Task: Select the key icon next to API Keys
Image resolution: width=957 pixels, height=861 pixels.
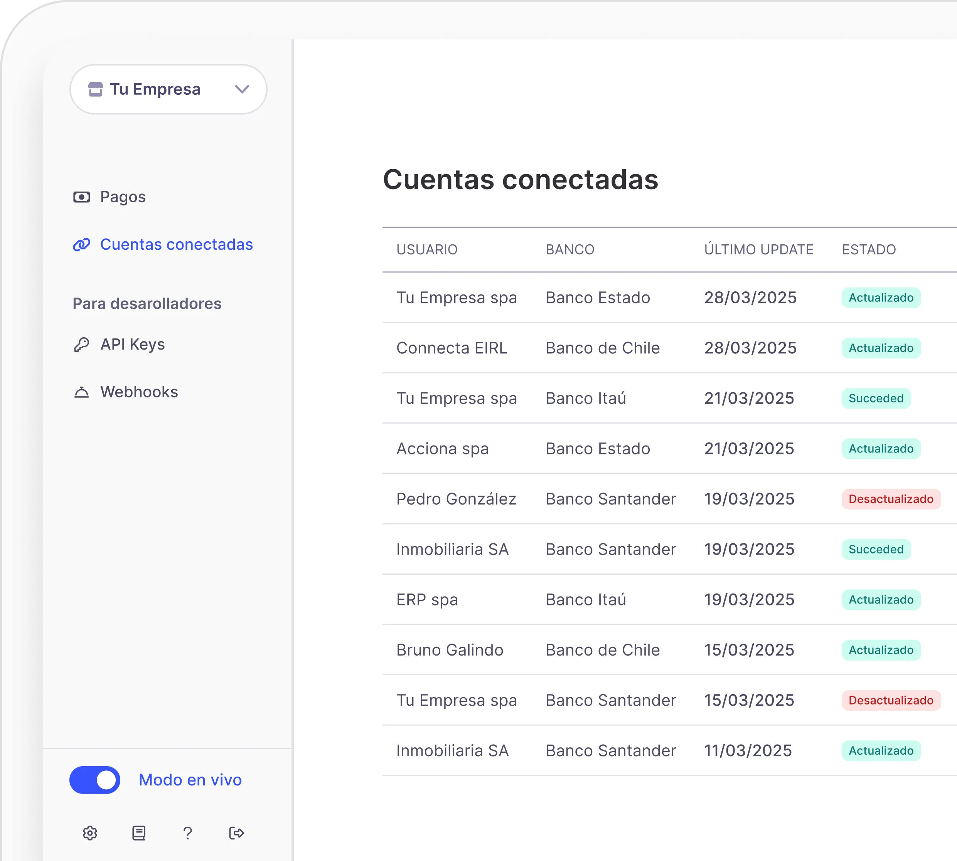Action: pos(81,344)
